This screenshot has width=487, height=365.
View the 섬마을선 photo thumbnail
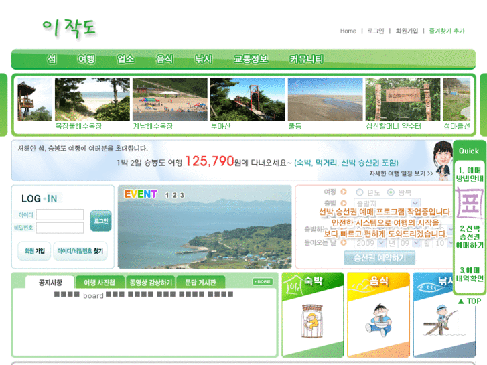457,99
